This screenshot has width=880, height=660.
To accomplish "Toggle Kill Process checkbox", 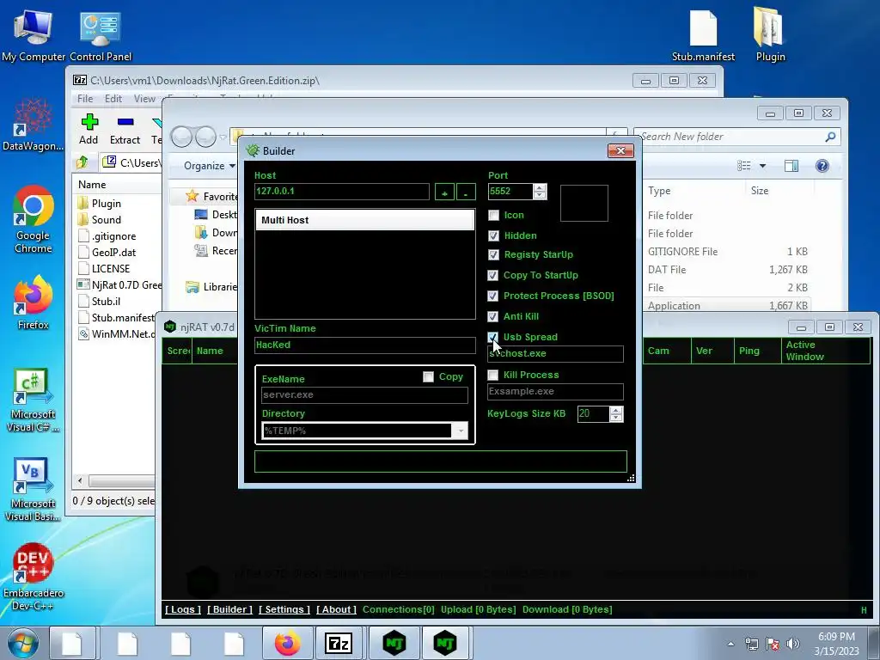I will click(x=492, y=375).
